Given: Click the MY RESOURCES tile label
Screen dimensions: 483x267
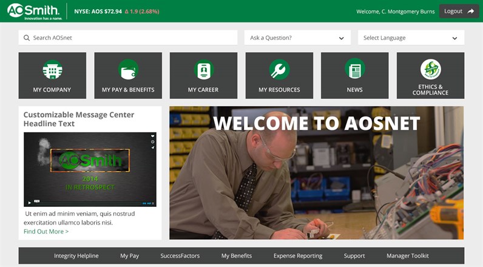Looking at the screenshot, I should click(279, 90).
